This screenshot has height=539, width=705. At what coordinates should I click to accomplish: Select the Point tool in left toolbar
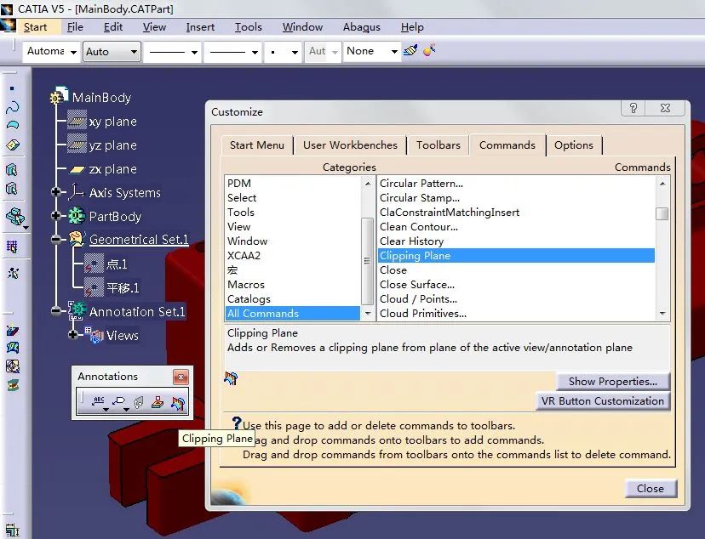(x=12, y=89)
